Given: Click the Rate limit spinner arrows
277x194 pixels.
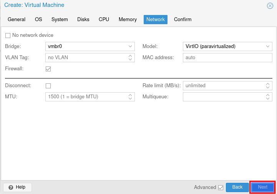Looking at the screenshot, I should pos(268,85).
